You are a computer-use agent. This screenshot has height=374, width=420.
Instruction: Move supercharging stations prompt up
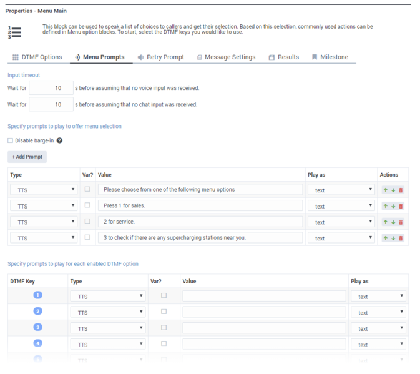coord(386,238)
